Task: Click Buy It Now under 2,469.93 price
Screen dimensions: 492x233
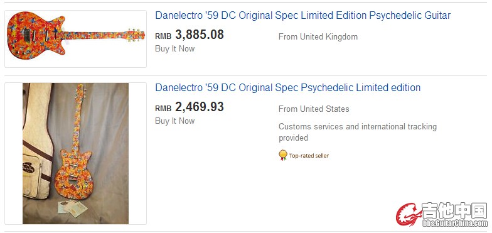Action: click(174, 121)
